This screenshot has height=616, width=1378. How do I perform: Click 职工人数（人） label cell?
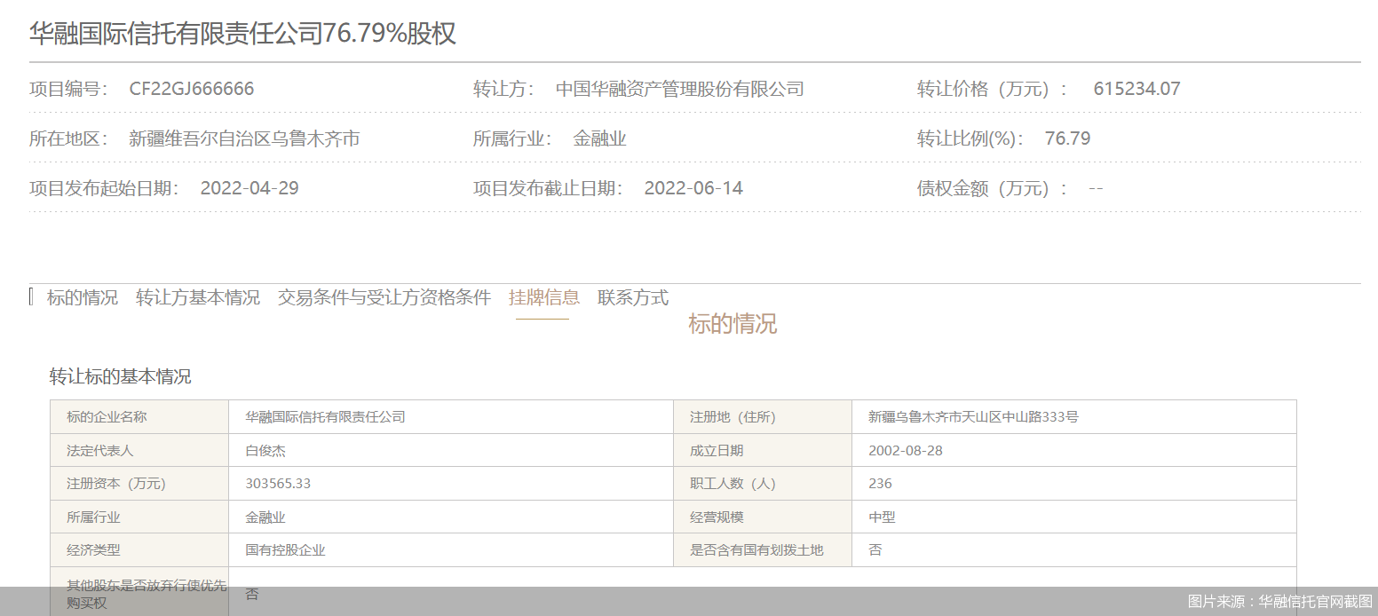click(763, 484)
